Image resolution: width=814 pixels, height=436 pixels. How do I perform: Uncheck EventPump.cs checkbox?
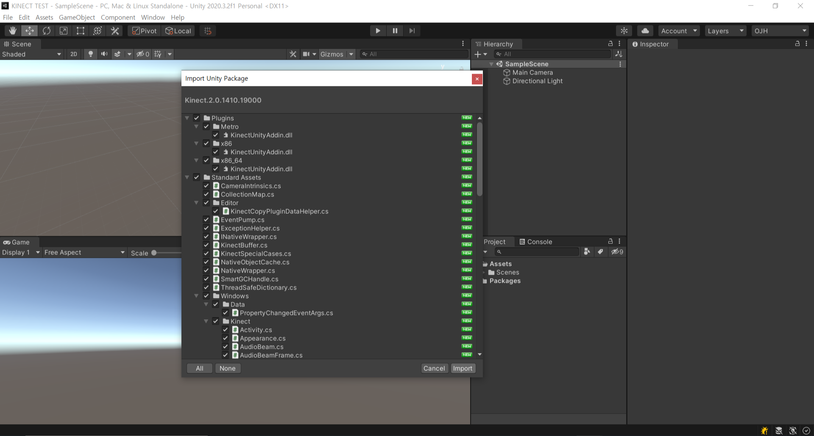(206, 220)
